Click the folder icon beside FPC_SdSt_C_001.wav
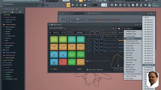 [x=88, y=70]
